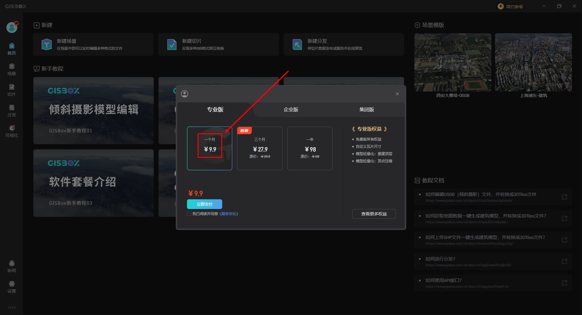Click the 新手教程 section icon
The width and height of the screenshot is (582, 315).
pyautogui.click(x=36, y=69)
